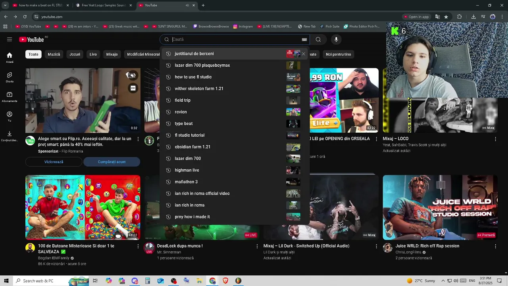Open more options for the '100 de Butoane' video

pyautogui.click(x=138, y=246)
